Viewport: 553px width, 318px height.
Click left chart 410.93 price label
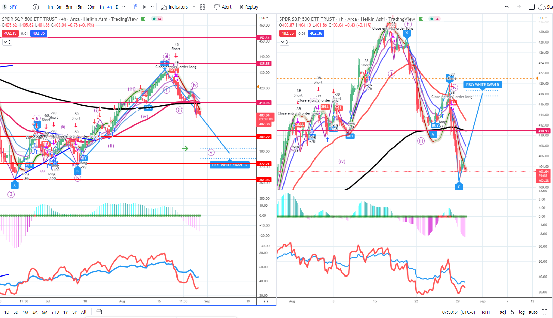point(264,103)
